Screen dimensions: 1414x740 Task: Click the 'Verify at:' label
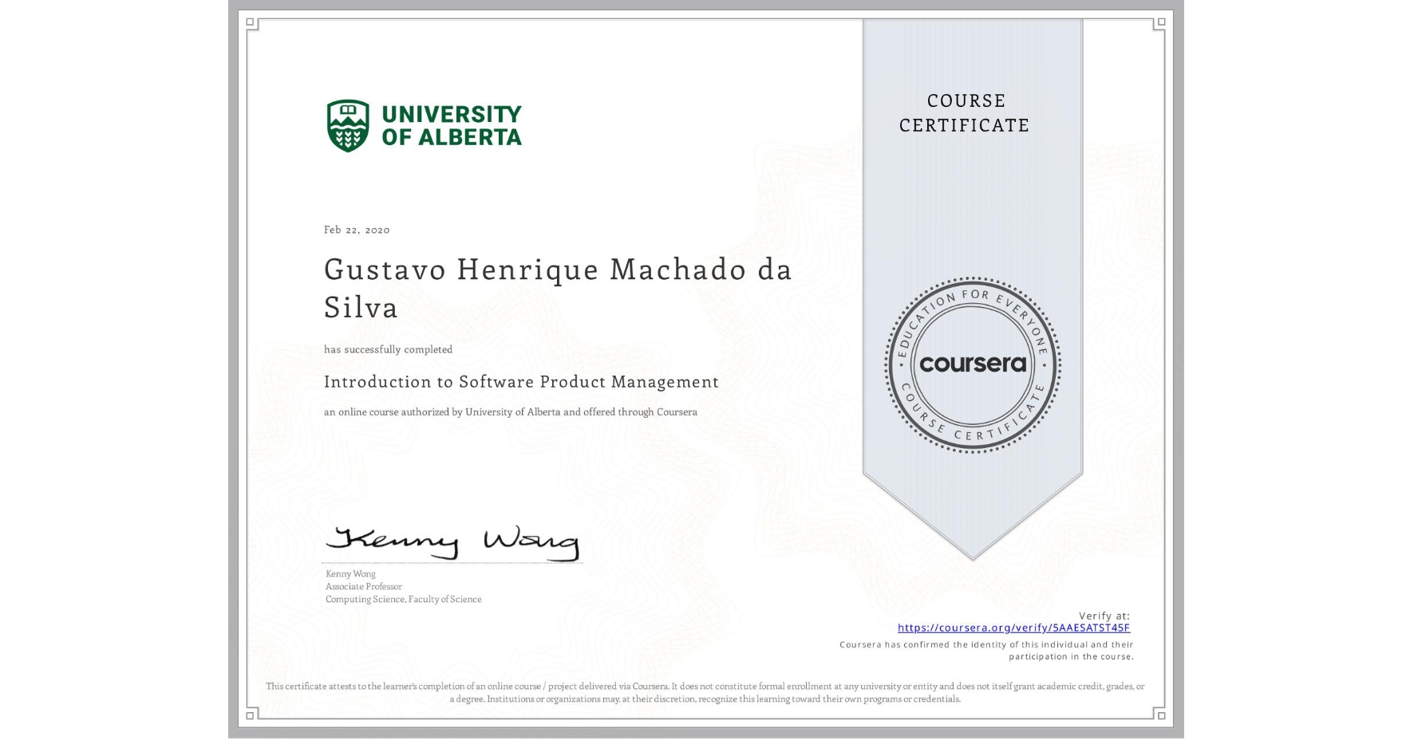pyautogui.click(x=1104, y=616)
